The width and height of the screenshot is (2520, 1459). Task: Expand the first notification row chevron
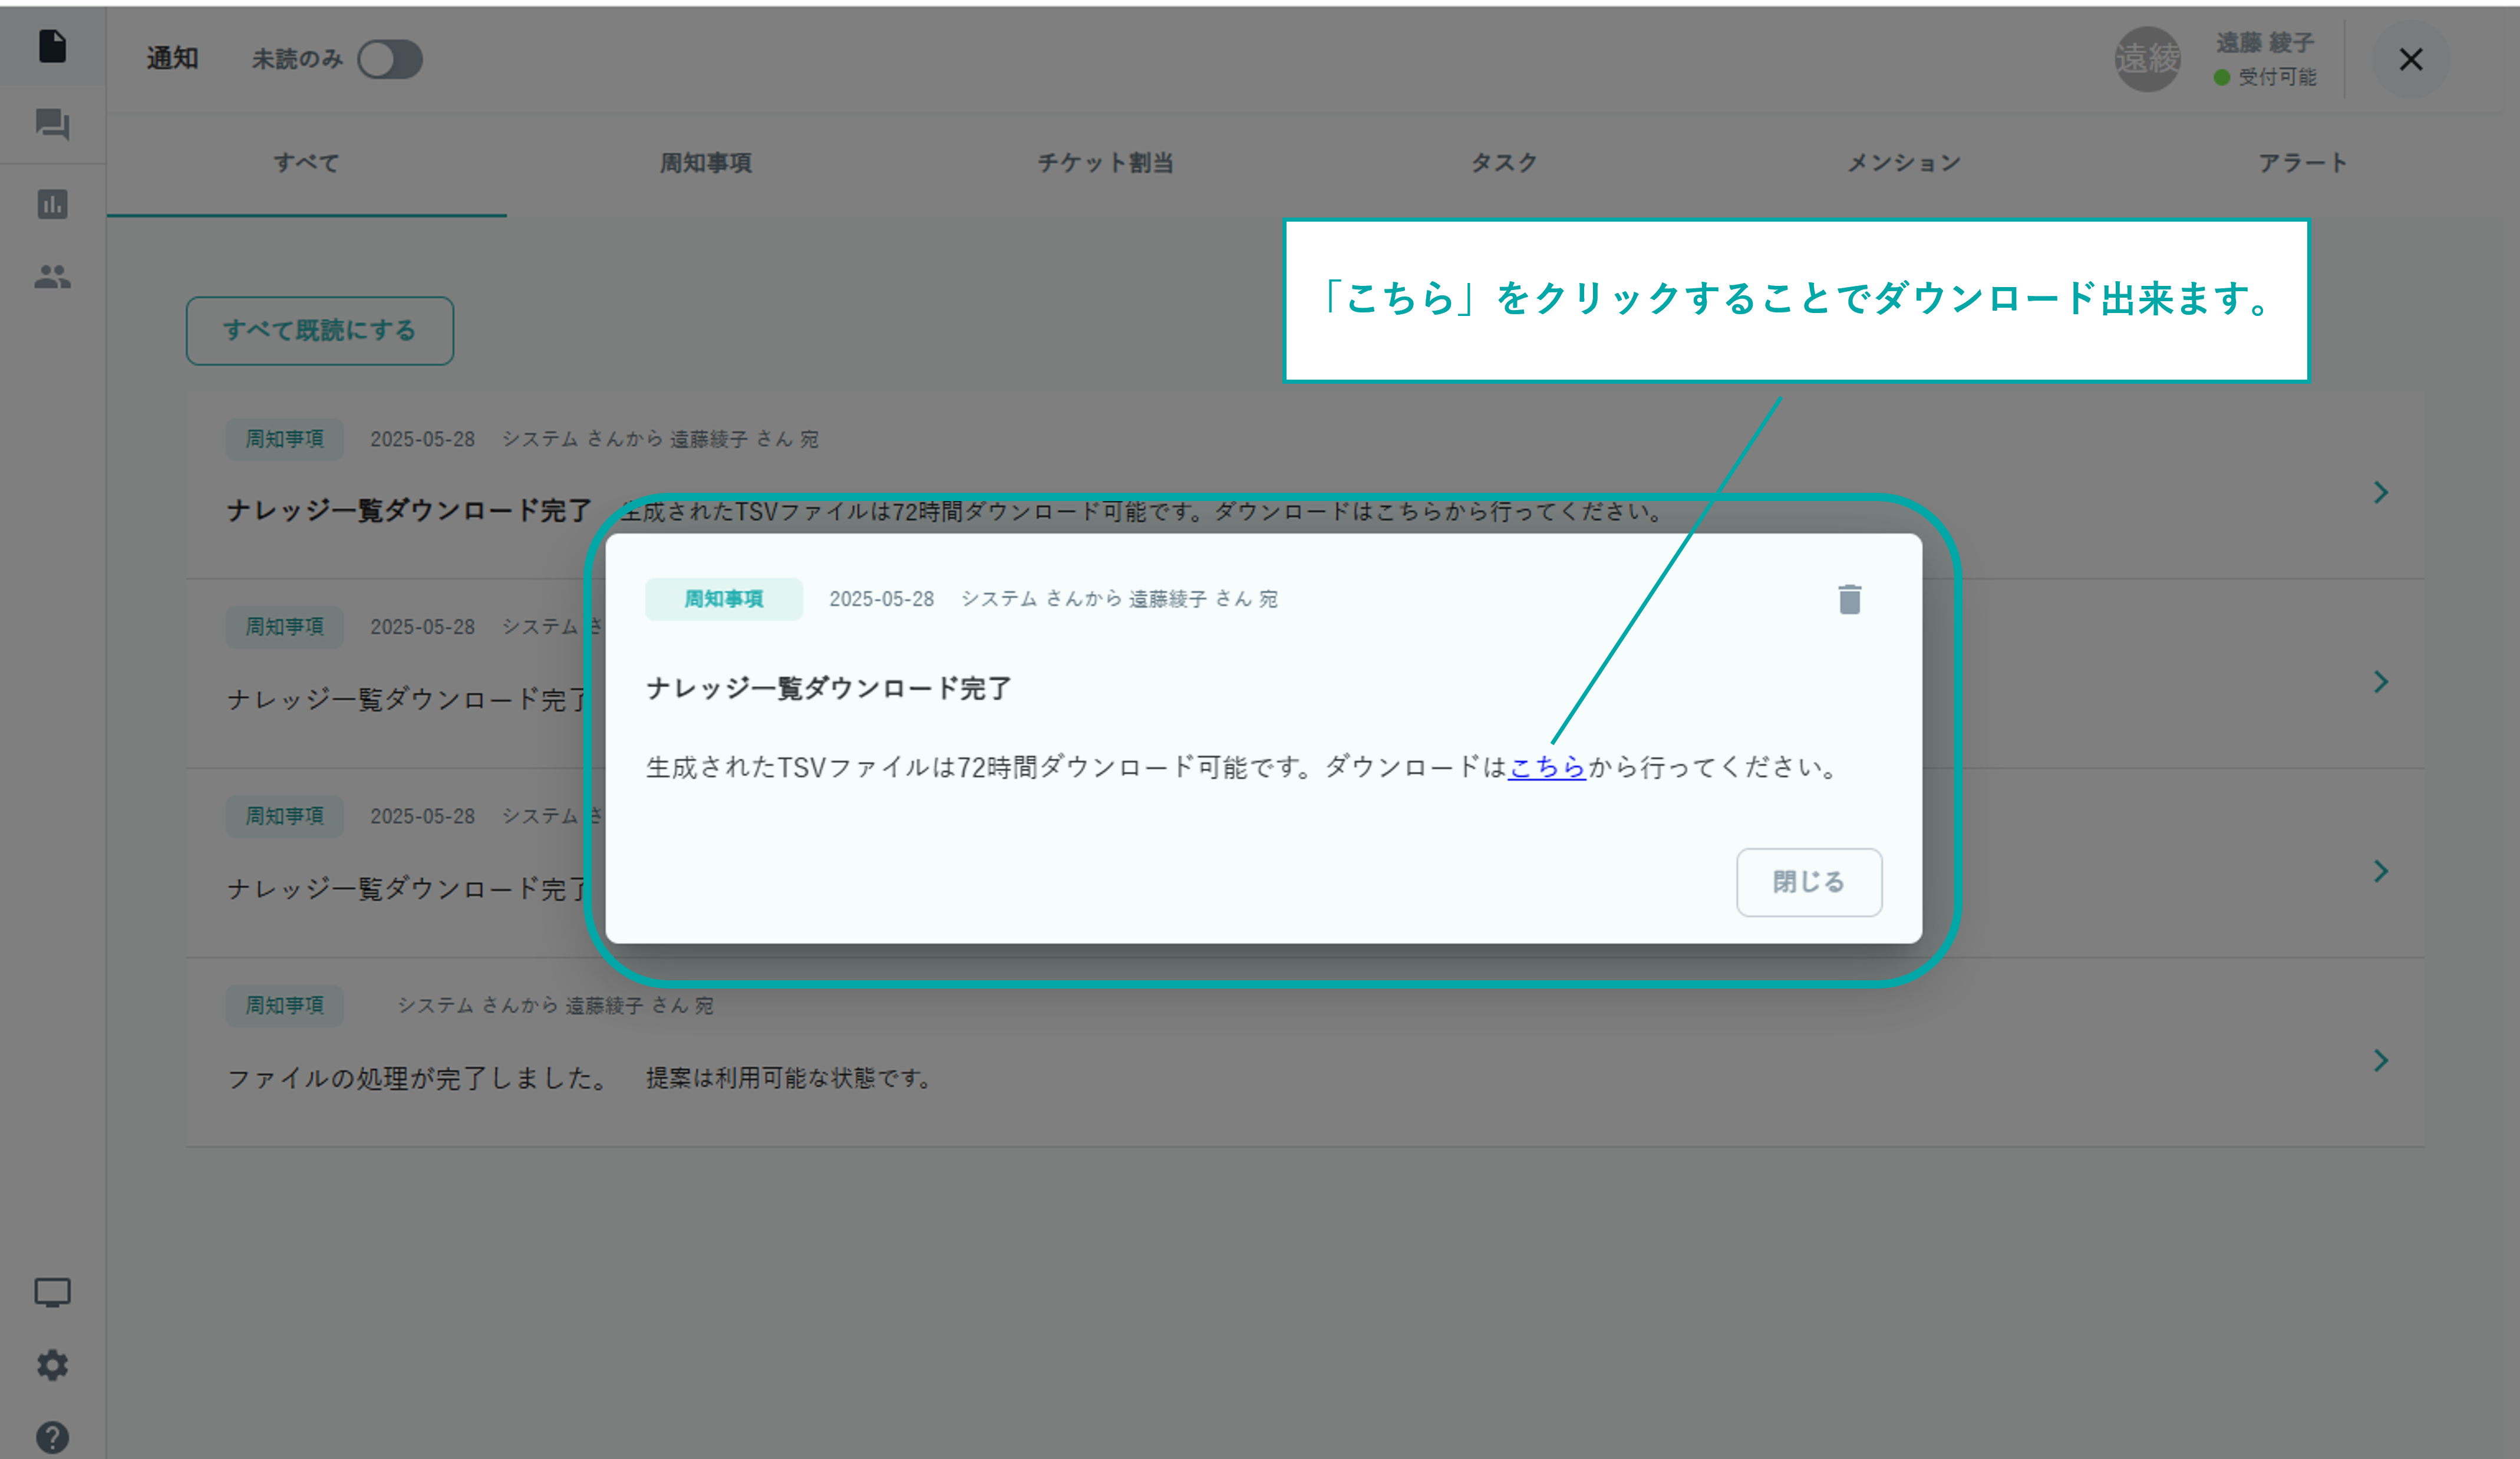2381,492
